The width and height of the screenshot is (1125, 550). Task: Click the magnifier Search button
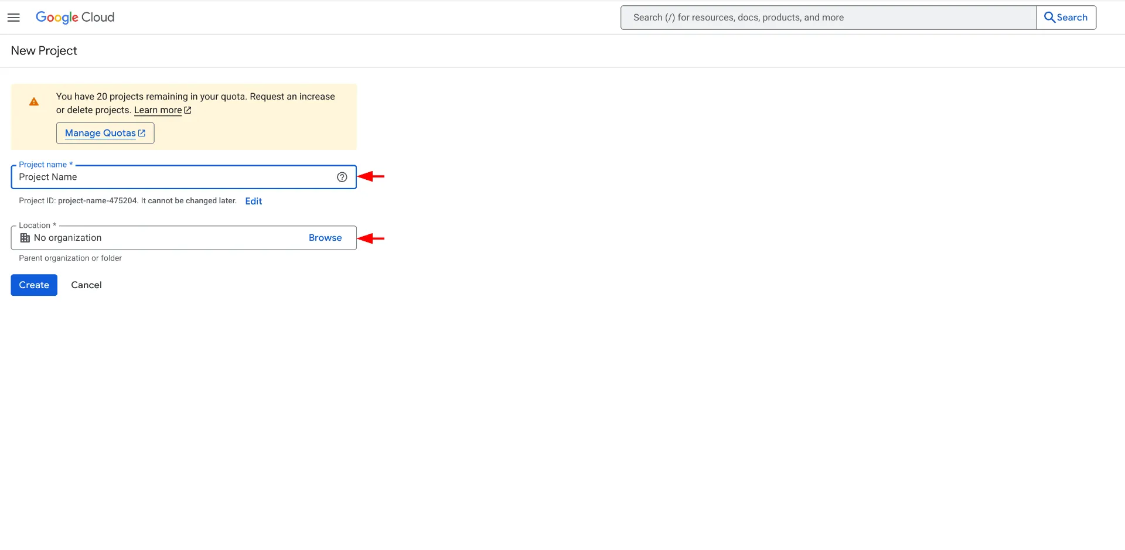[1066, 18]
